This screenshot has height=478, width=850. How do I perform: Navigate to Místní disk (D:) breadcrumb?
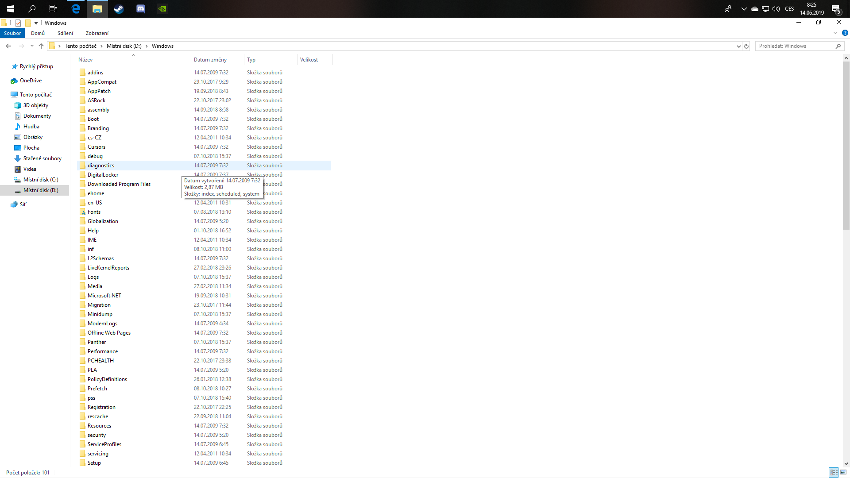point(124,46)
